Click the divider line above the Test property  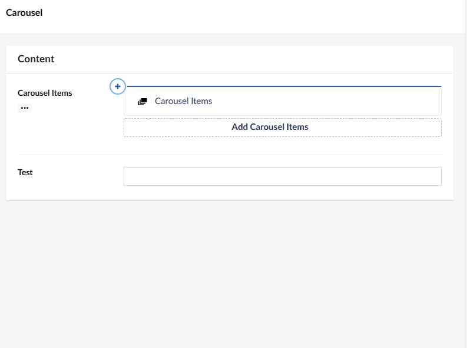click(x=230, y=155)
